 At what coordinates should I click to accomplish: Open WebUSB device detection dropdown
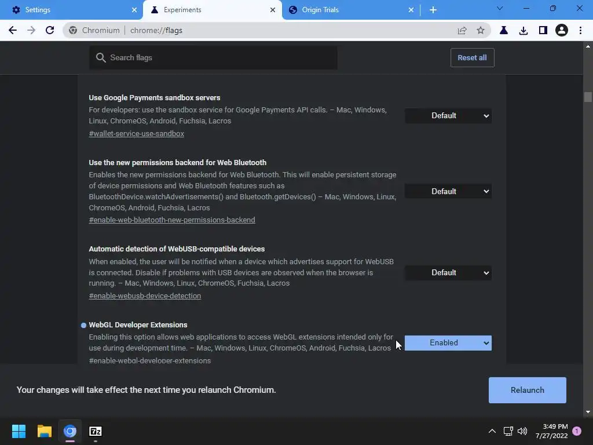pos(448,273)
